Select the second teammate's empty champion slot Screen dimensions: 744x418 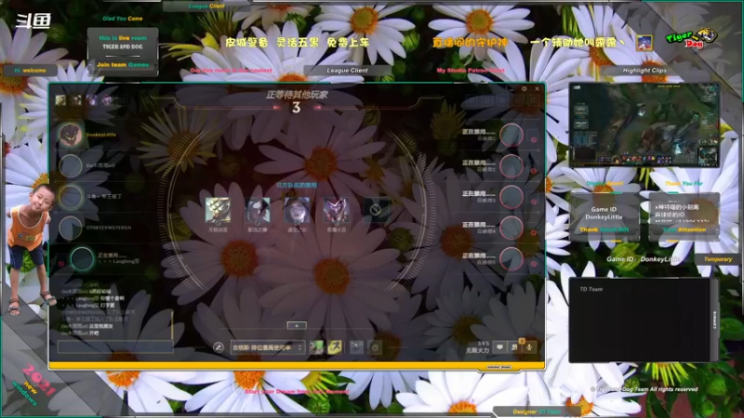click(71, 166)
